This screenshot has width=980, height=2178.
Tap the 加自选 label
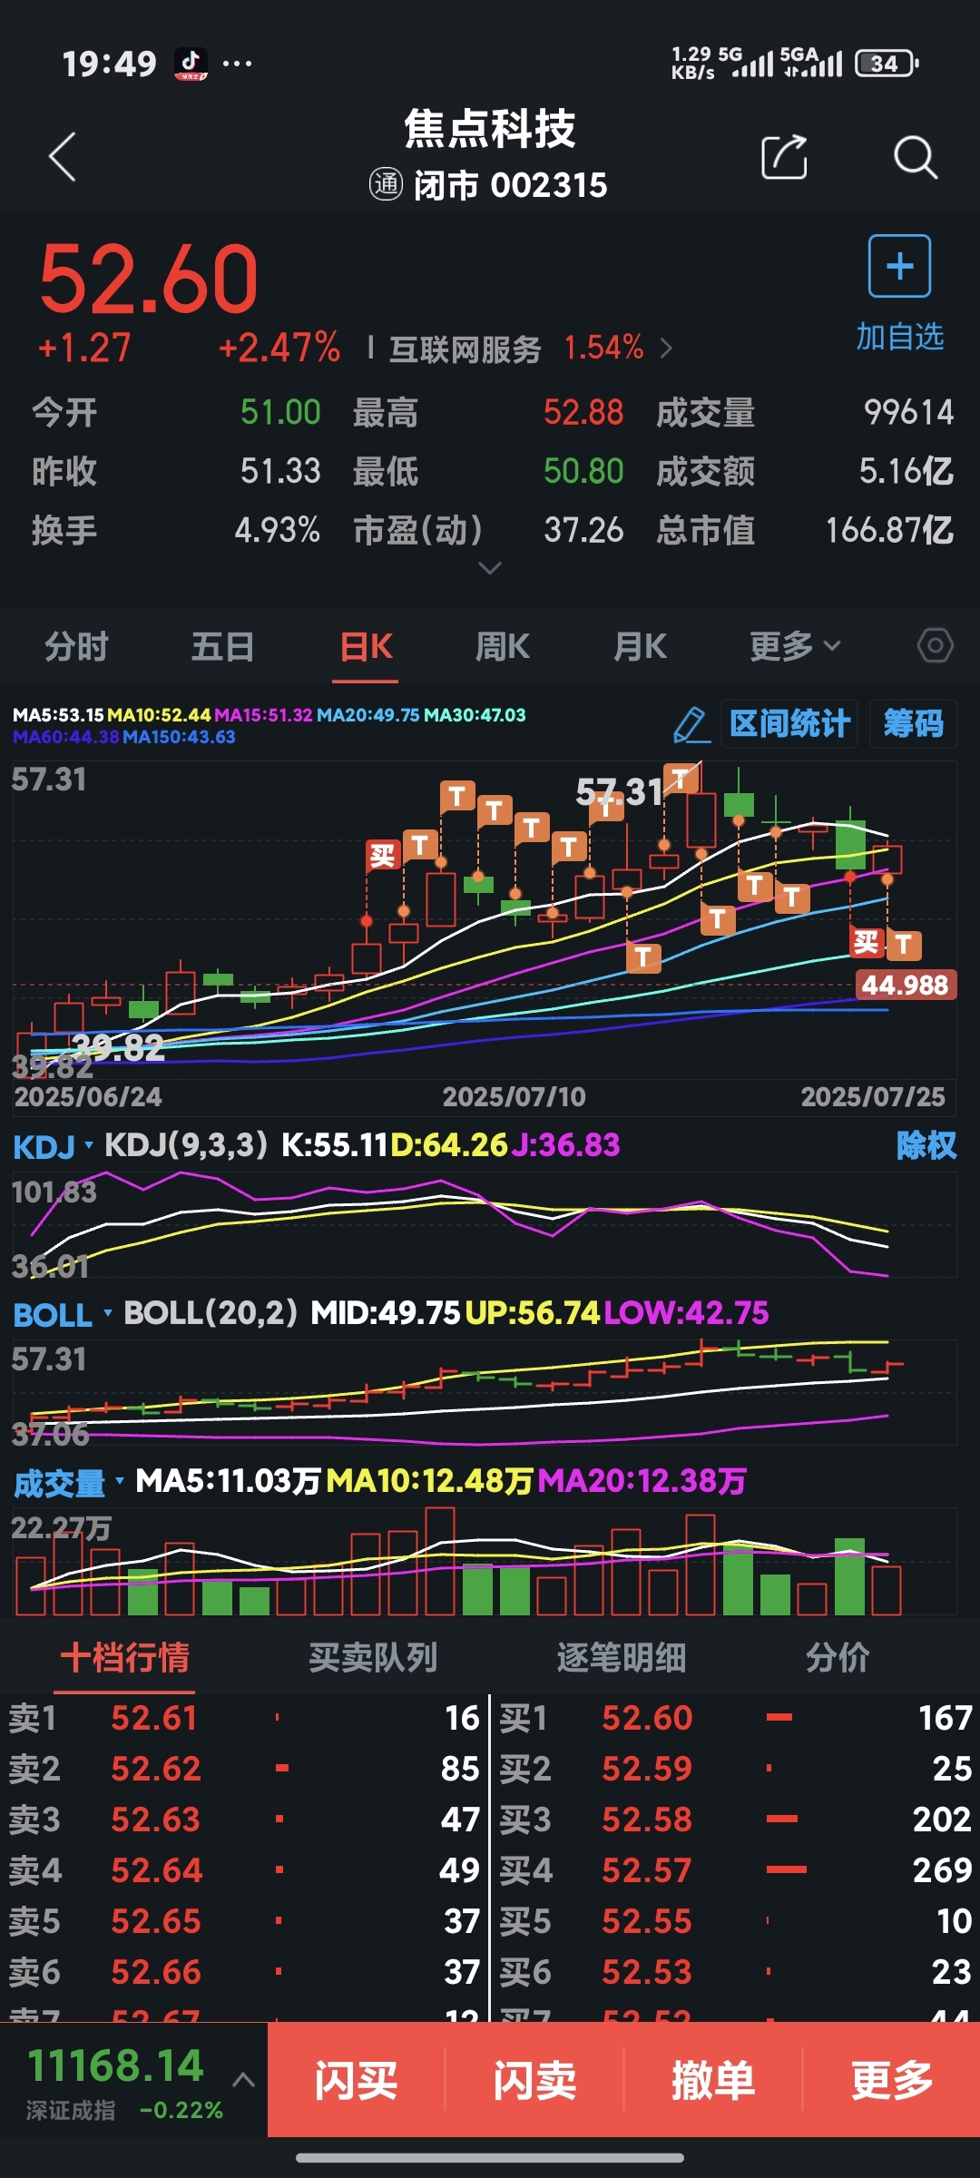(x=900, y=337)
